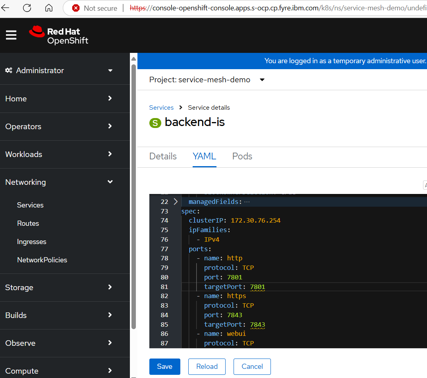The image size is (427, 378).
Task: Click the clusterIP value 172.30.76.254
Action: [x=255, y=221]
